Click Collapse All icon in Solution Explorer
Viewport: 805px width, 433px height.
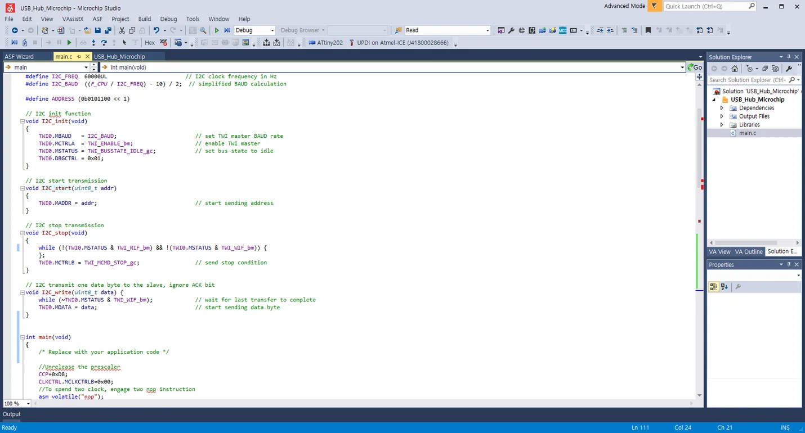click(x=765, y=69)
